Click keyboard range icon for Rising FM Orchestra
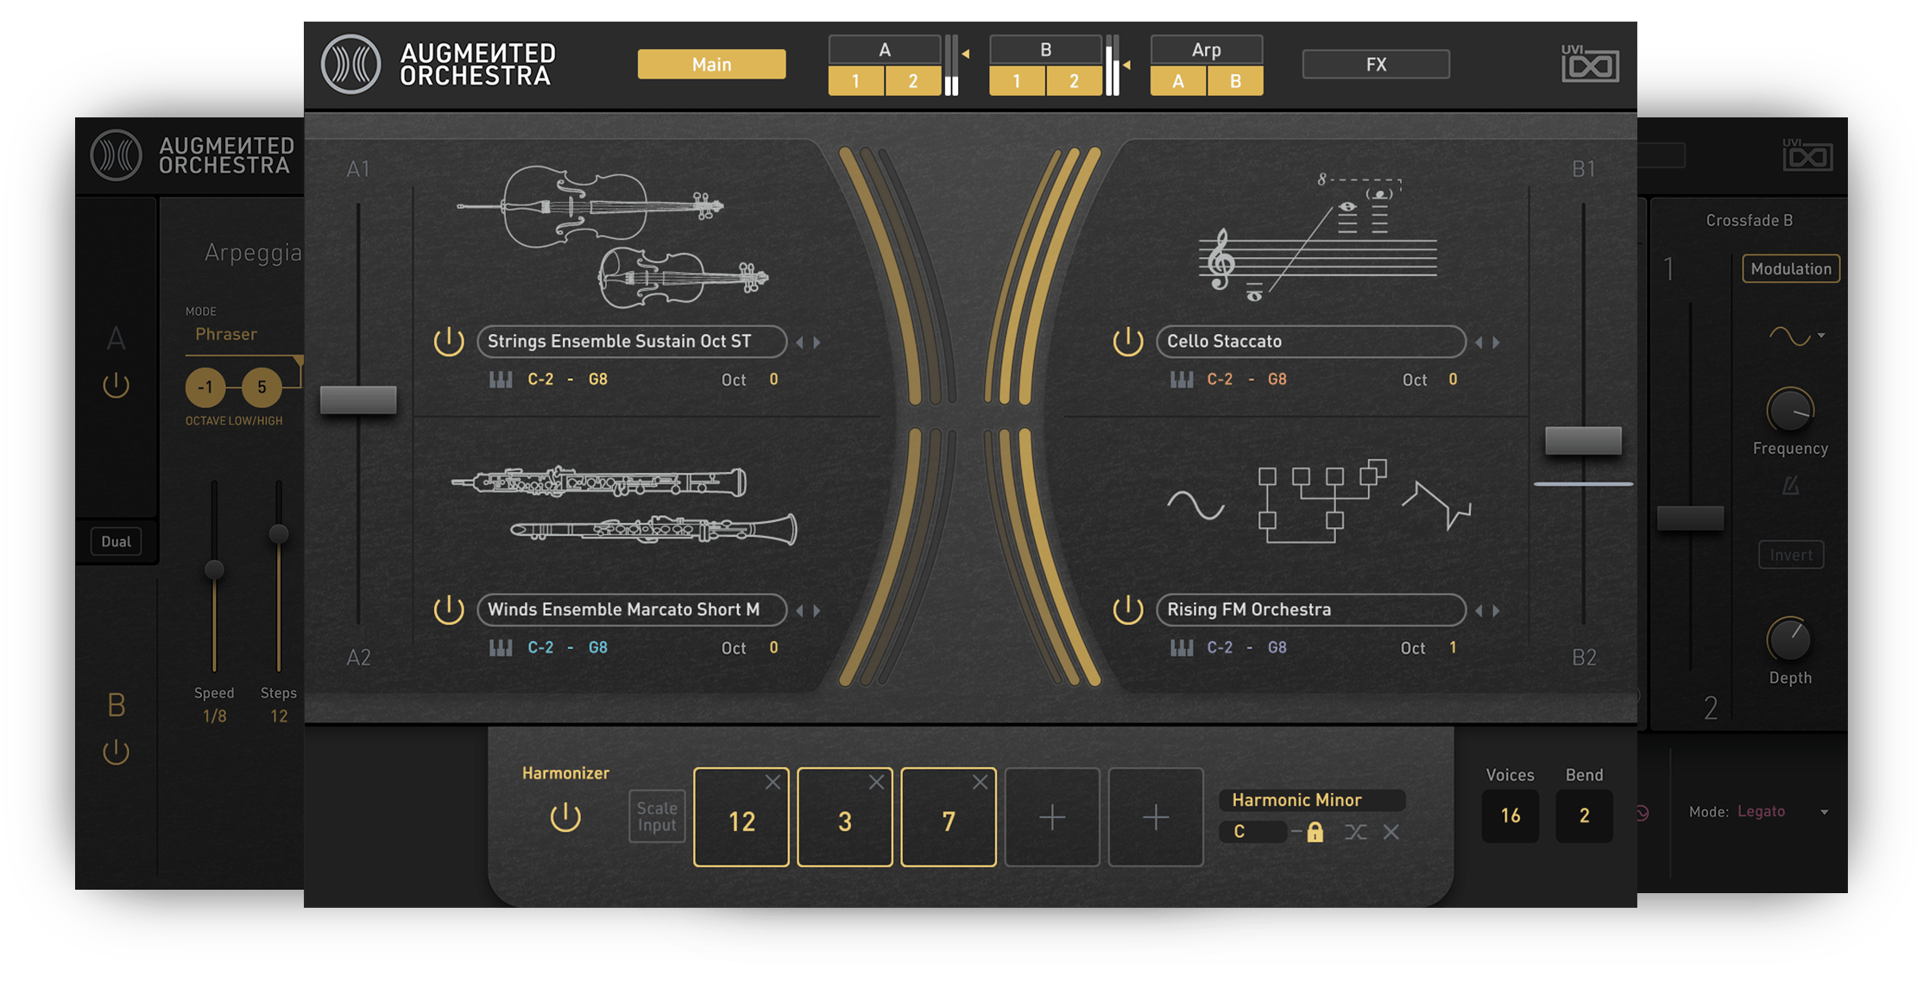 pyautogui.click(x=1182, y=648)
